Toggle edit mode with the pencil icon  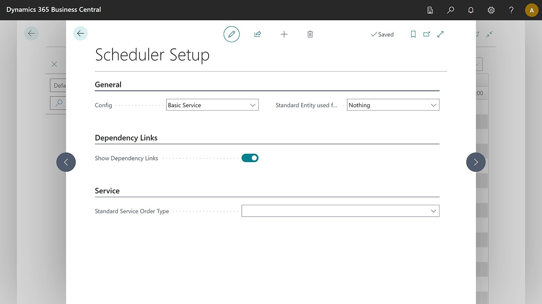231,34
